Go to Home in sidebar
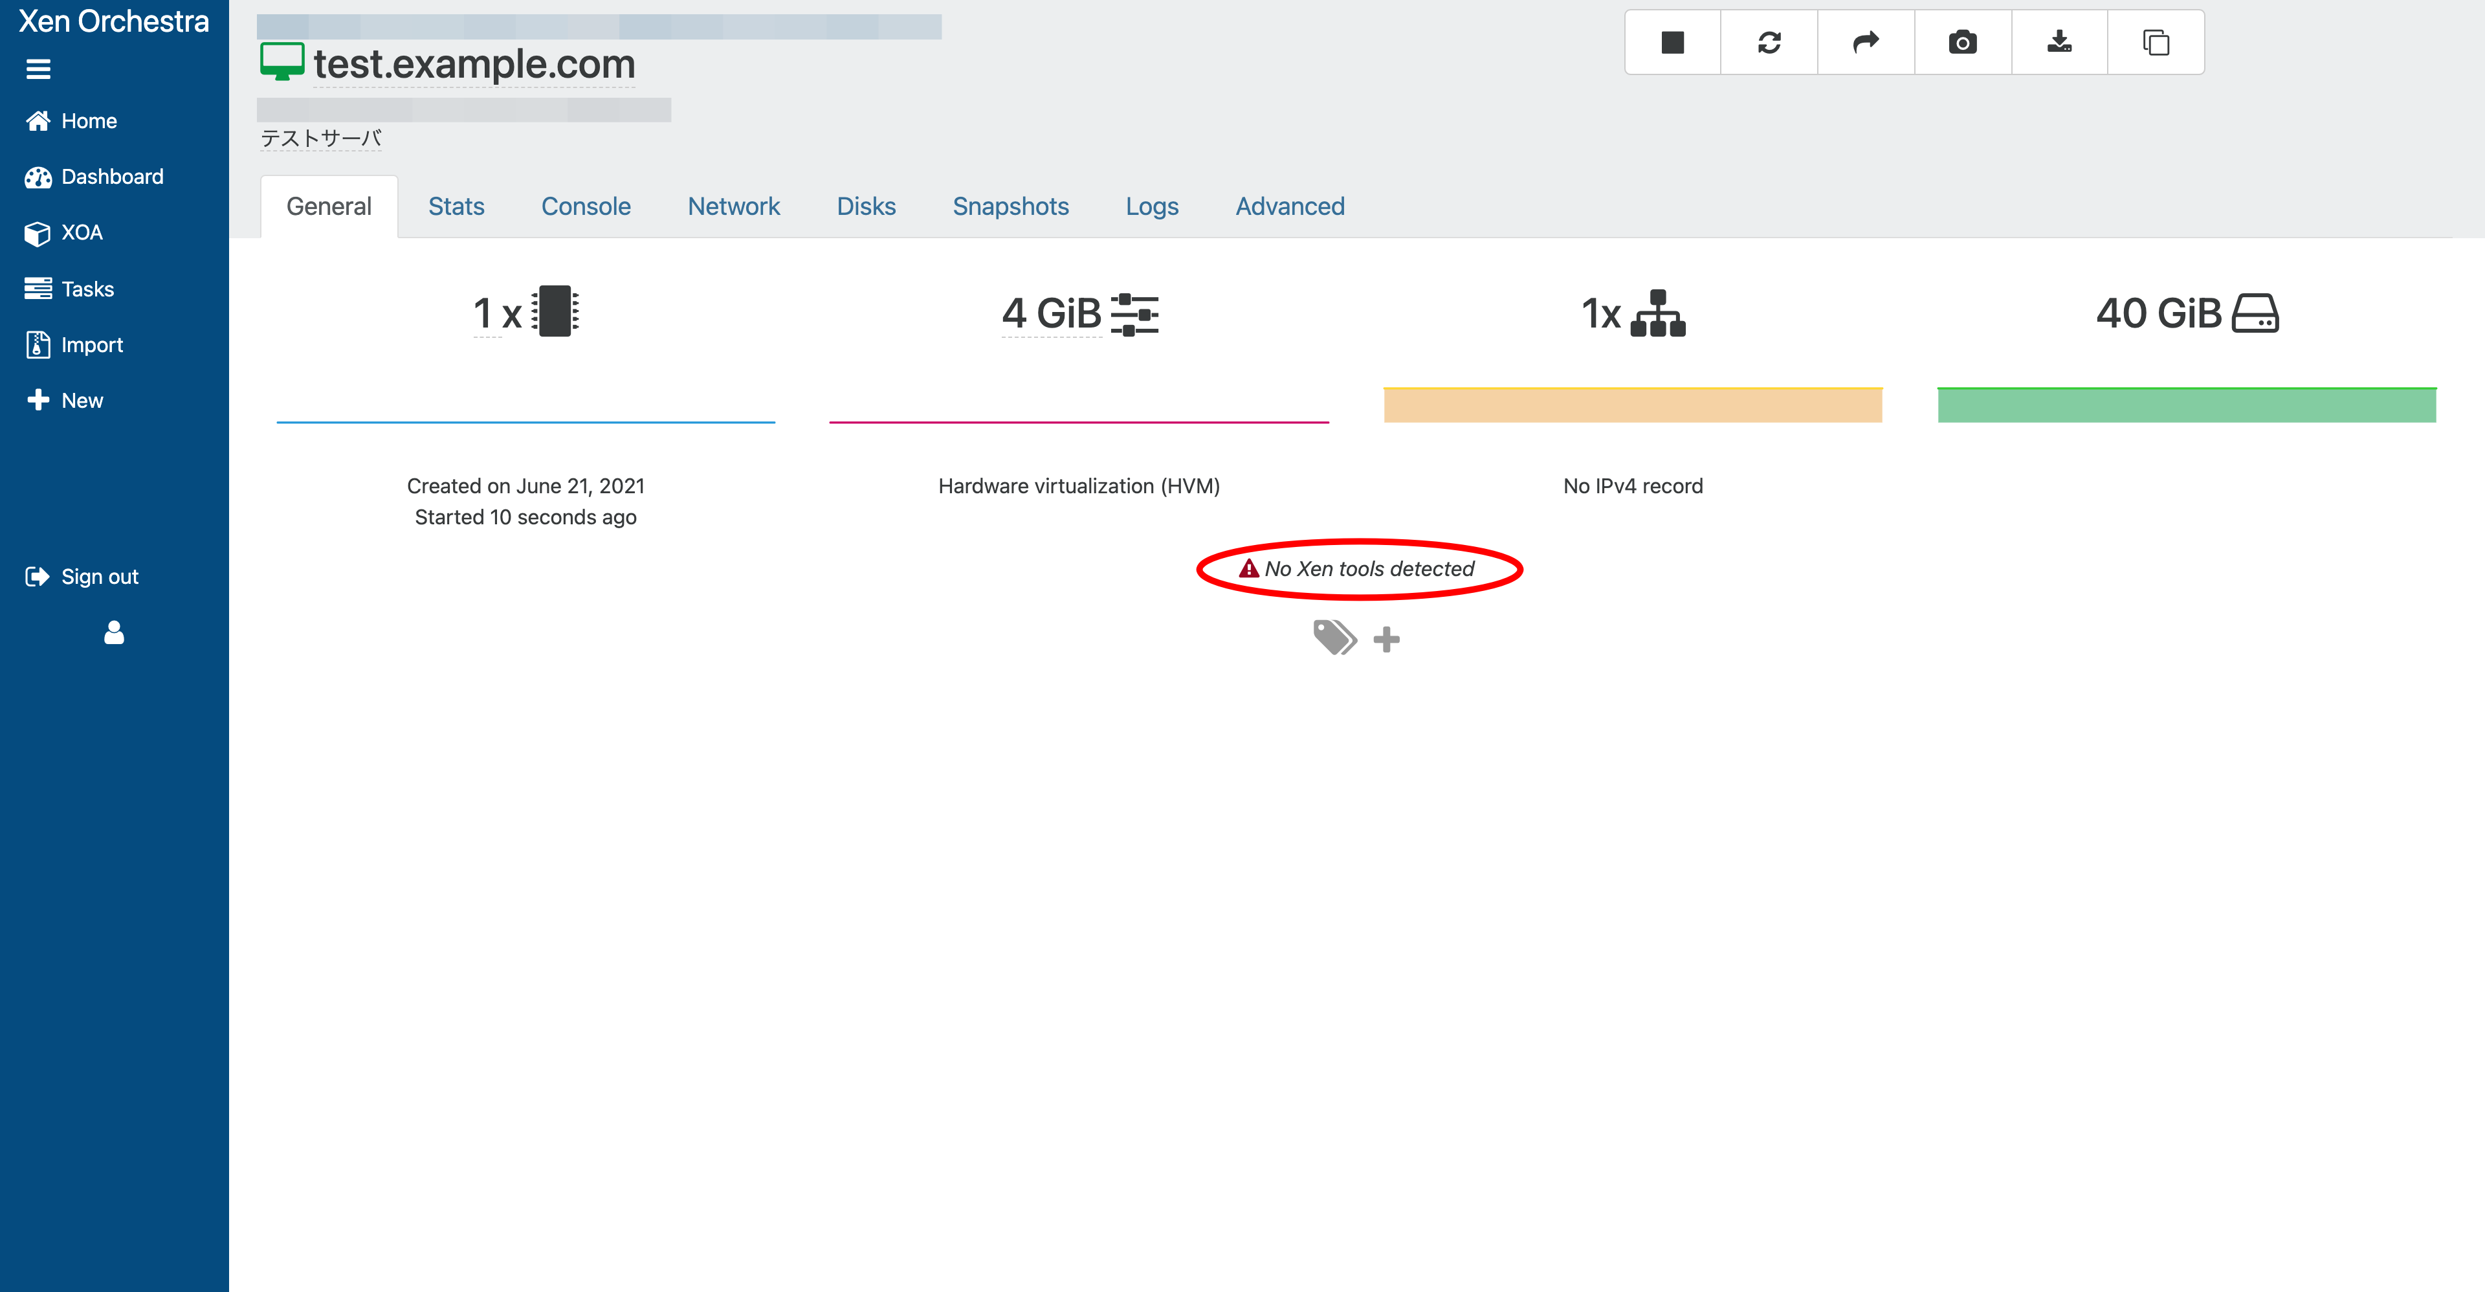 [71, 120]
